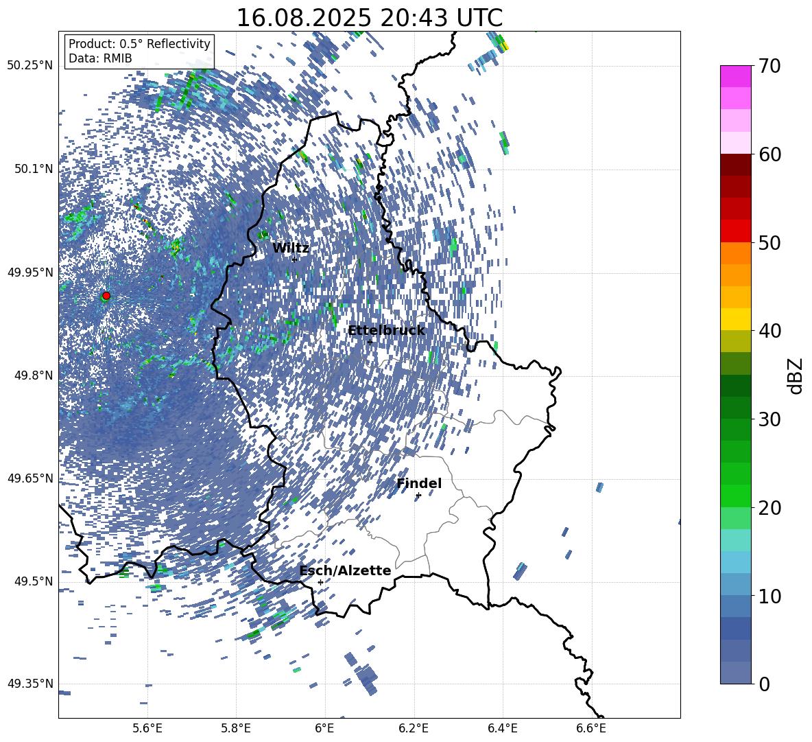Click the 6°E longitude label
This screenshot has width=812, height=742.
pyautogui.click(x=324, y=728)
